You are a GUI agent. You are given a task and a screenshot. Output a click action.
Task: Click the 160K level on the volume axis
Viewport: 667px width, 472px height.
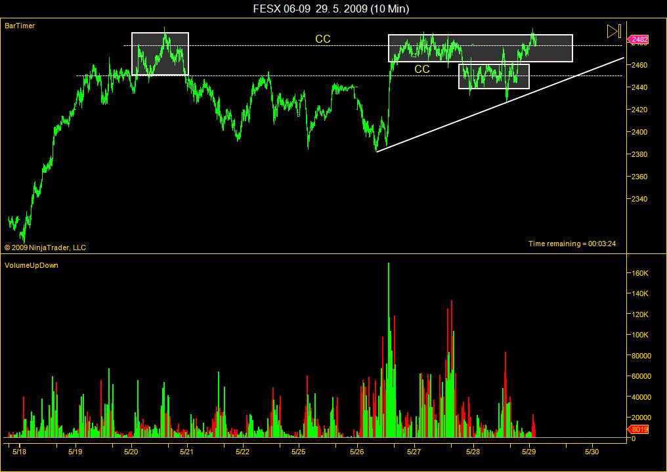(640, 272)
